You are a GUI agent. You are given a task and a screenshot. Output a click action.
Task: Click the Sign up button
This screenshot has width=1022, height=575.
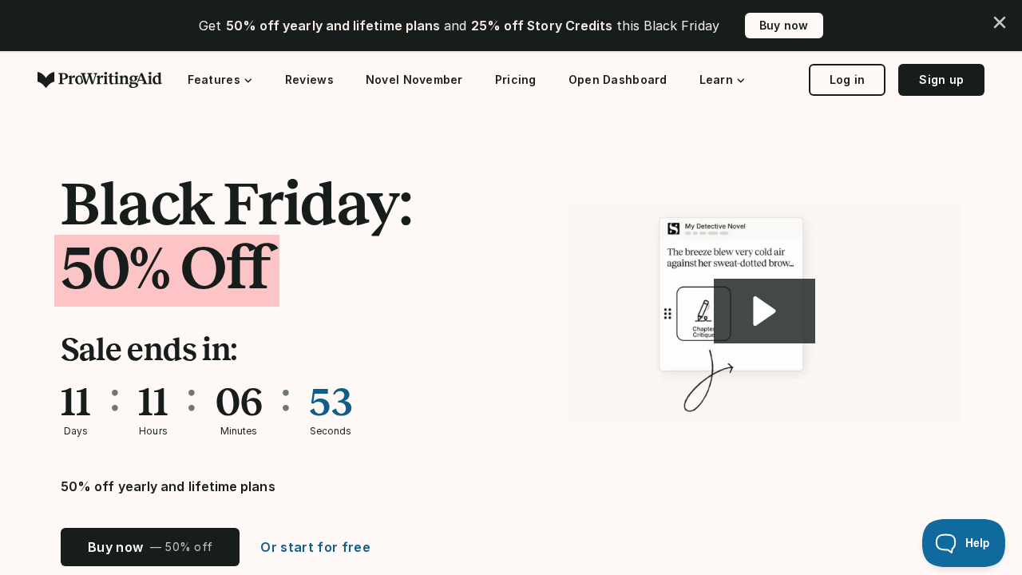pos(941,80)
